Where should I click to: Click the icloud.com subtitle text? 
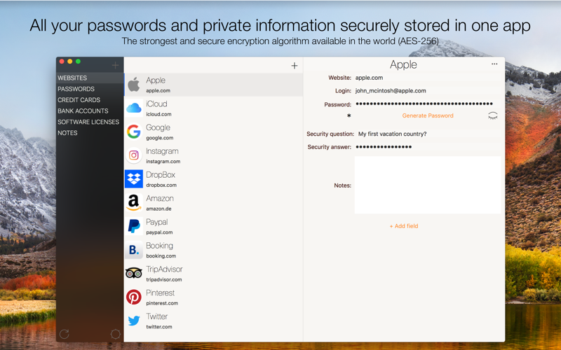[x=158, y=114]
